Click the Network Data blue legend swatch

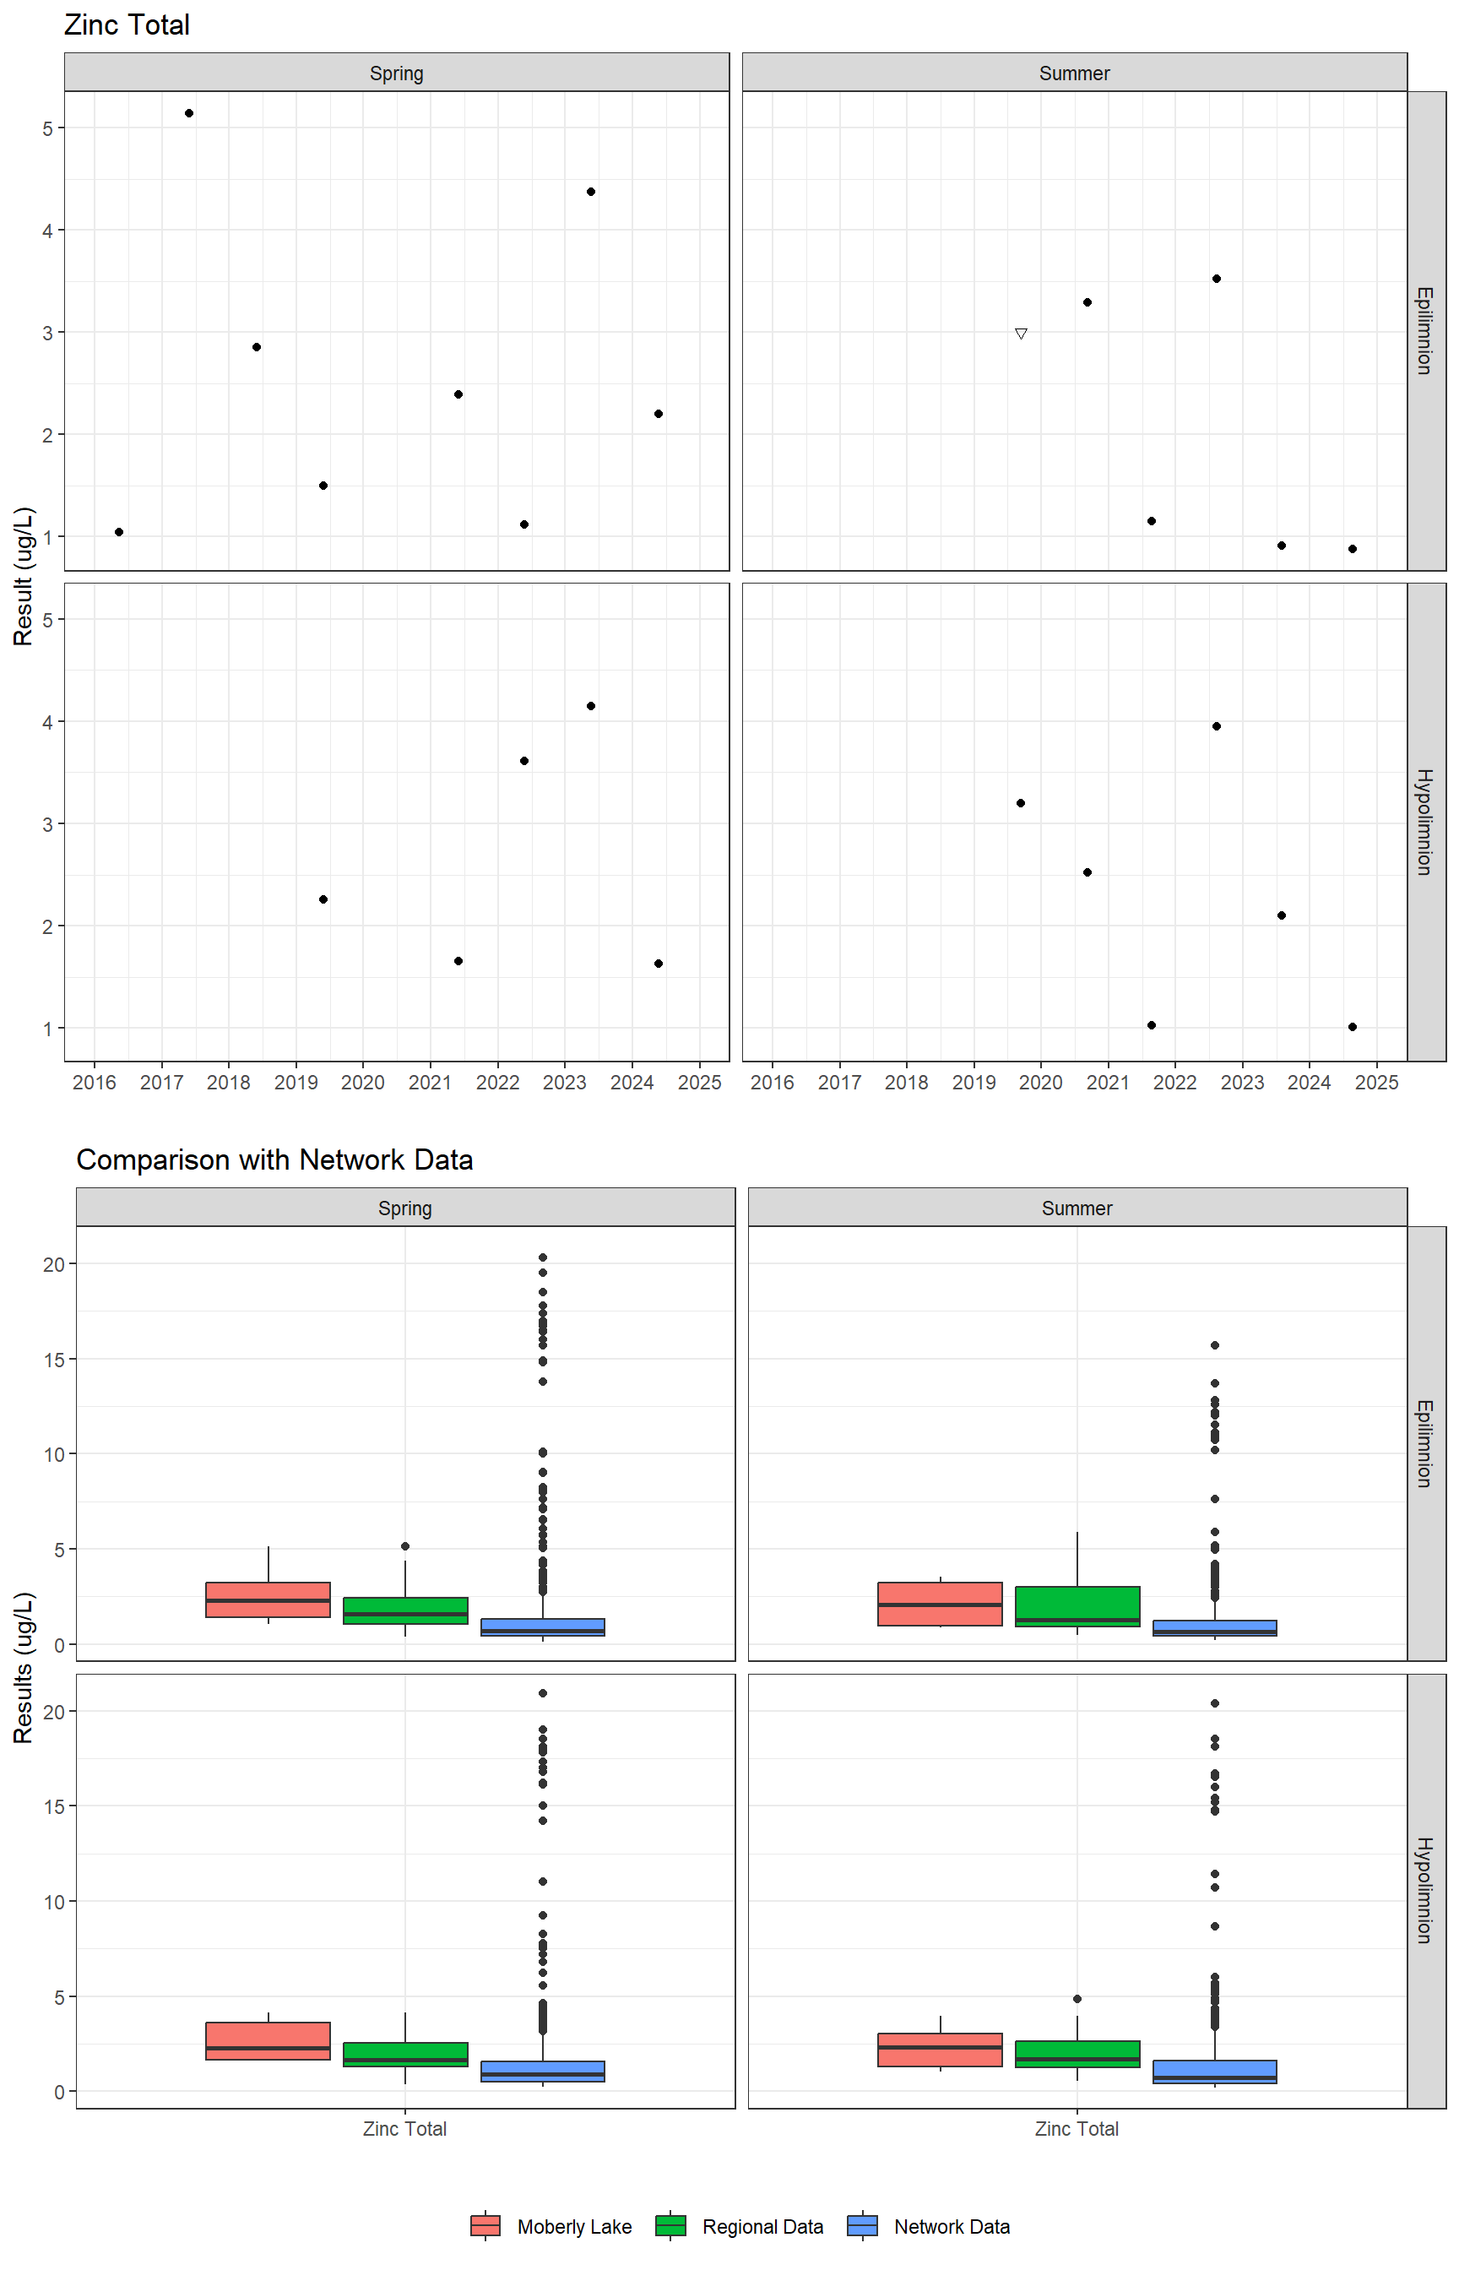862,2225
